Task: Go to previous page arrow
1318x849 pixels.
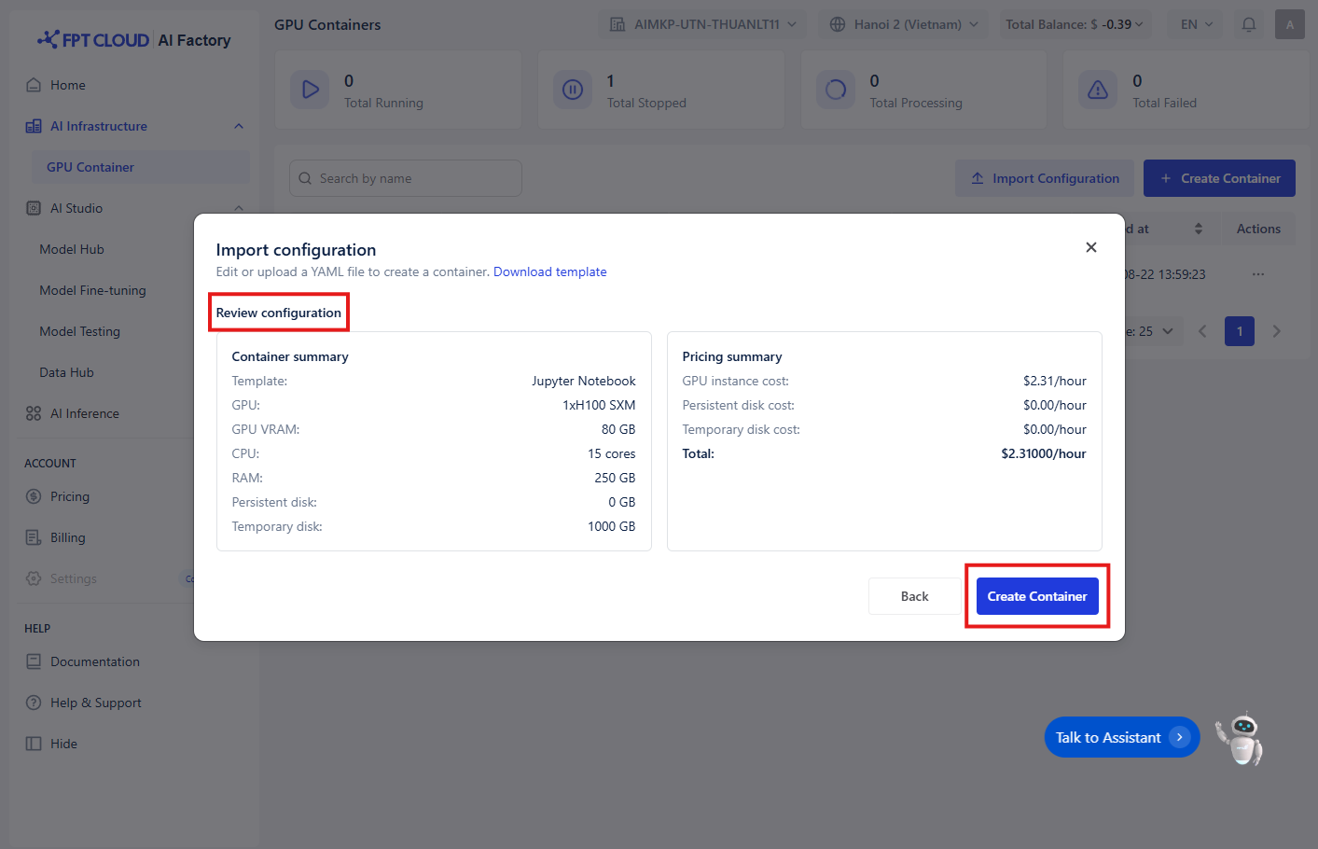Action: point(1202,331)
